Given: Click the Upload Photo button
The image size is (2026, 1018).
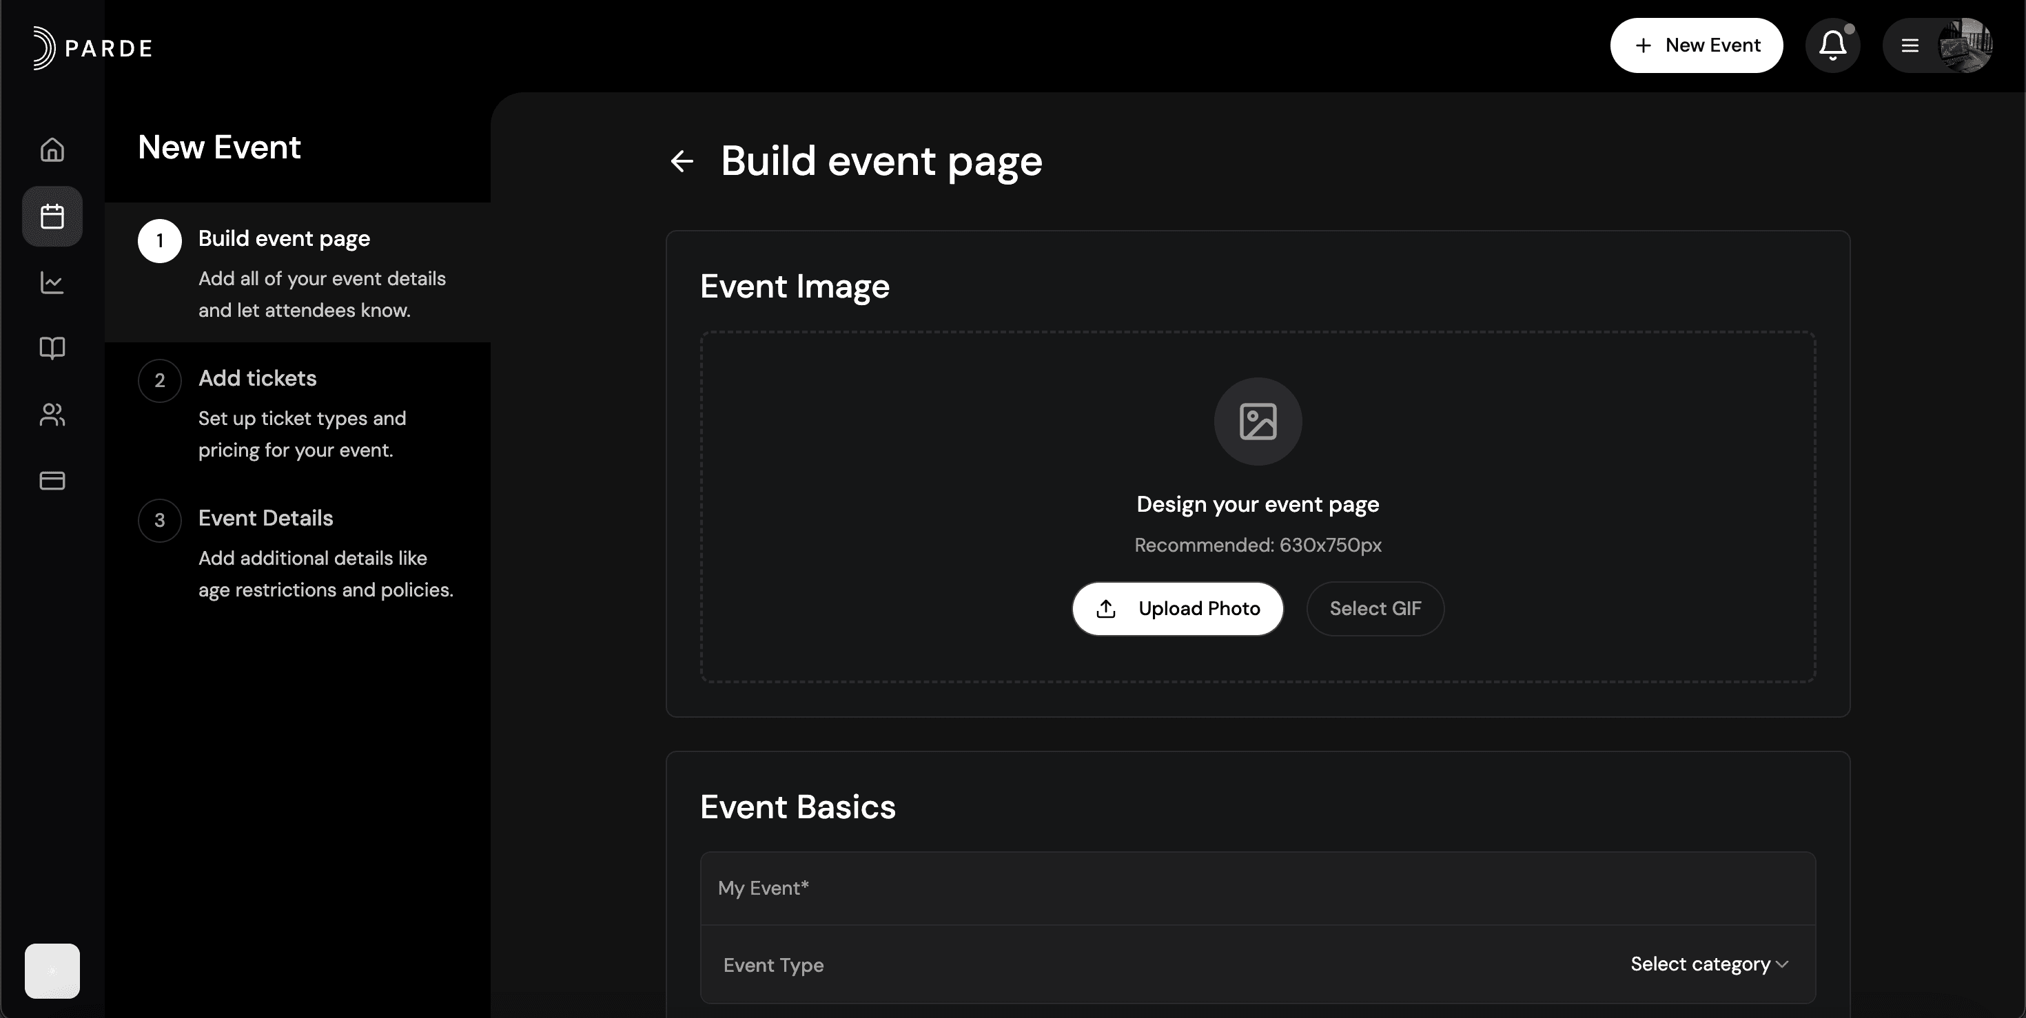Looking at the screenshot, I should [x=1178, y=608].
